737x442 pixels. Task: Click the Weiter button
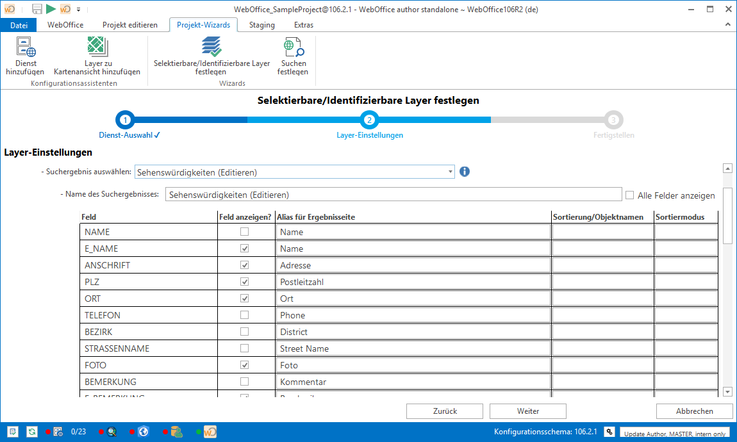click(527, 411)
